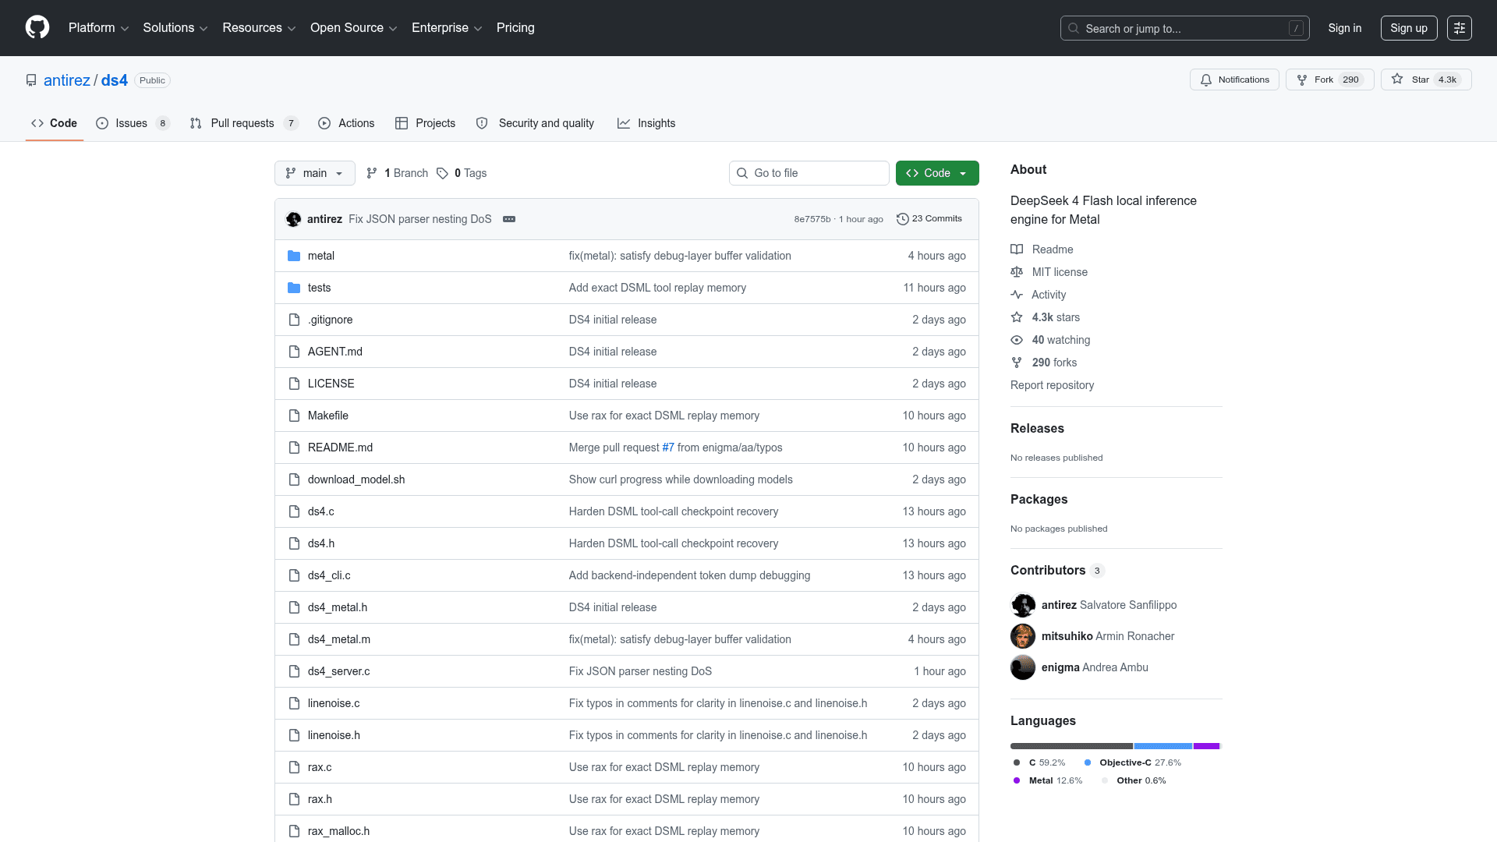Click the branch icon beside 1 Branch

[x=372, y=173]
